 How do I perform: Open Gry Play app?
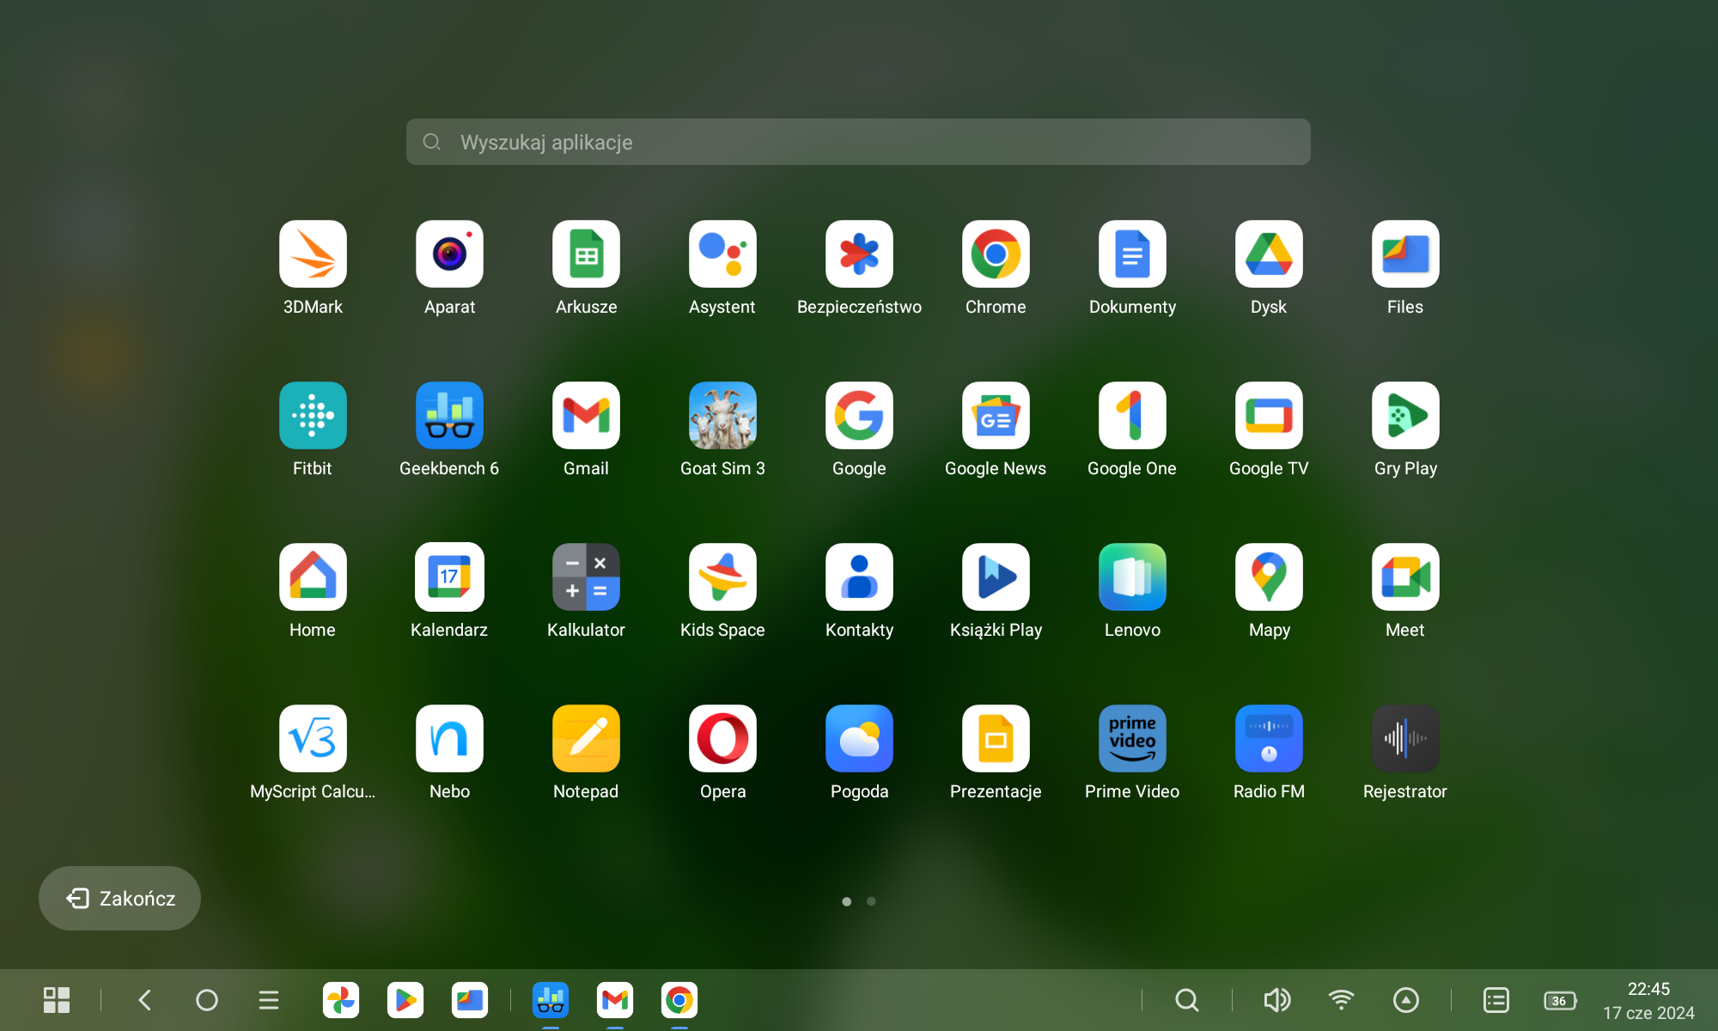click(x=1405, y=416)
